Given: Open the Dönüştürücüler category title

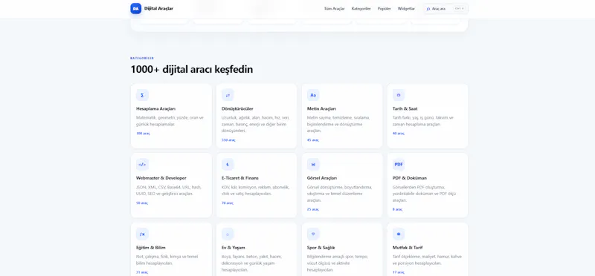Looking at the screenshot, I should click(x=237, y=108).
